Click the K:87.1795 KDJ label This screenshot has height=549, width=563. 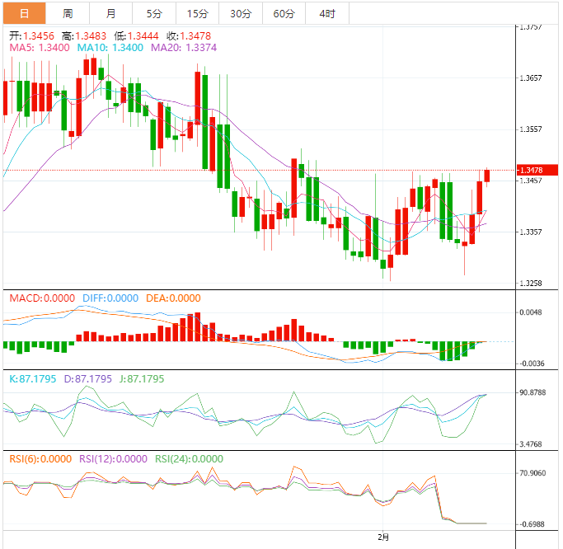(32, 379)
